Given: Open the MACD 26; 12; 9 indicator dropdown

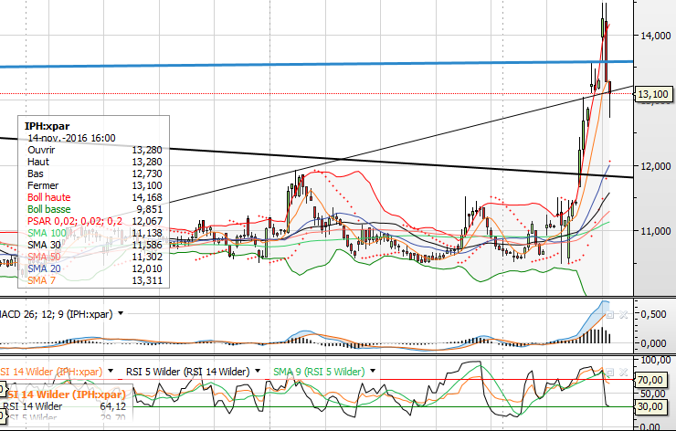Looking at the screenshot, I should click(x=120, y=313).
